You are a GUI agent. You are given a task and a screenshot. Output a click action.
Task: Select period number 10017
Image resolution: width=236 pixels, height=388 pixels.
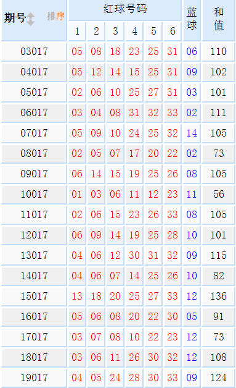click(x=34, y=194)
